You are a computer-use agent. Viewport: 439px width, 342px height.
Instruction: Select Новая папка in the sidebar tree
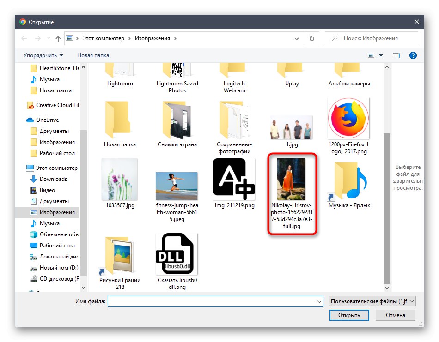point(51,90)
